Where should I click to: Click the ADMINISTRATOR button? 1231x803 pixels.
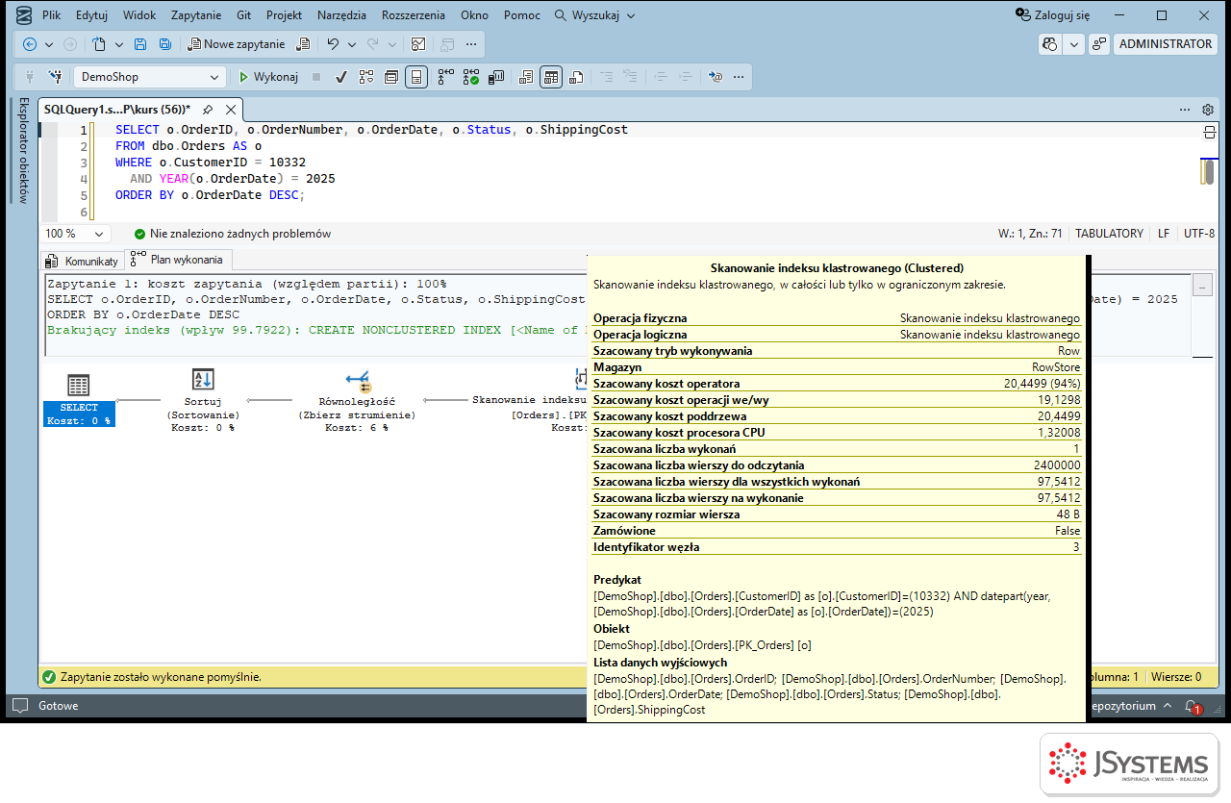[x=1166, y=44]
